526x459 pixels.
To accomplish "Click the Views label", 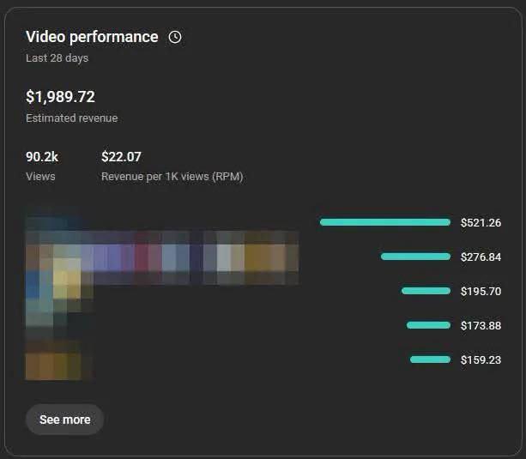I will (40, 177).
